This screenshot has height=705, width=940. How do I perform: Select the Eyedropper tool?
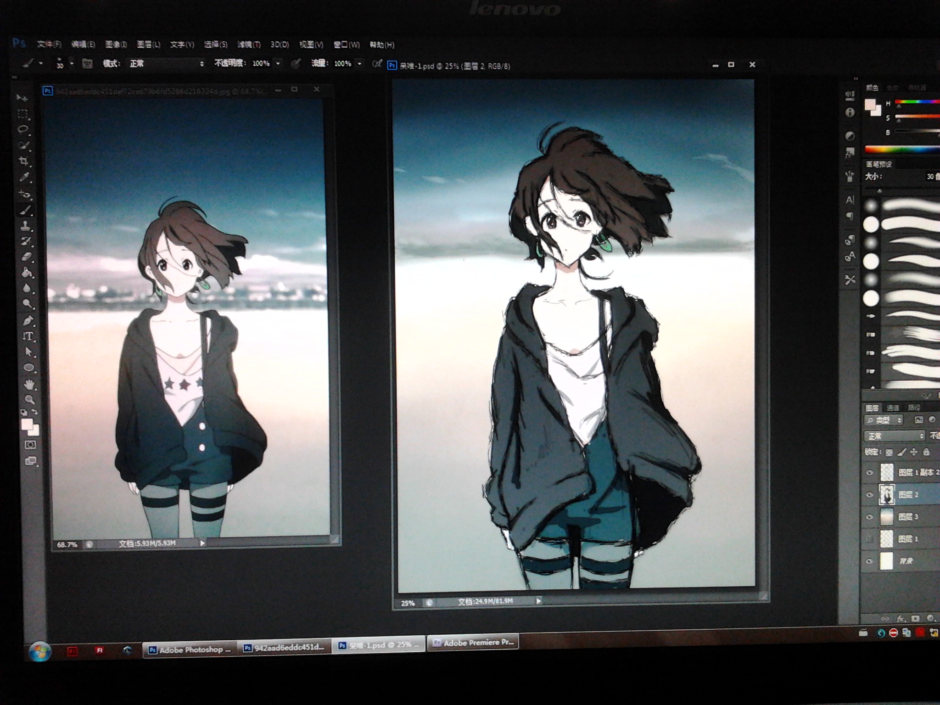(x=24, y=177)
